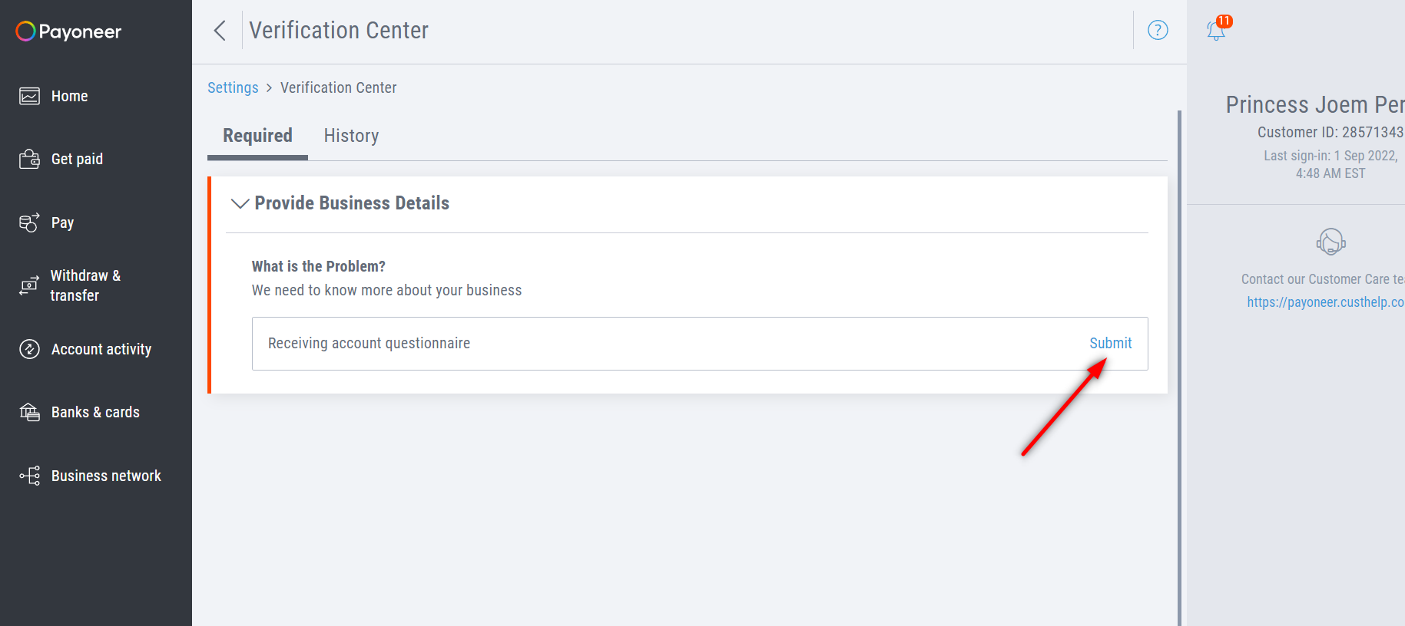
Task: Switch to the History tab
Action: [x=351, y=136]
